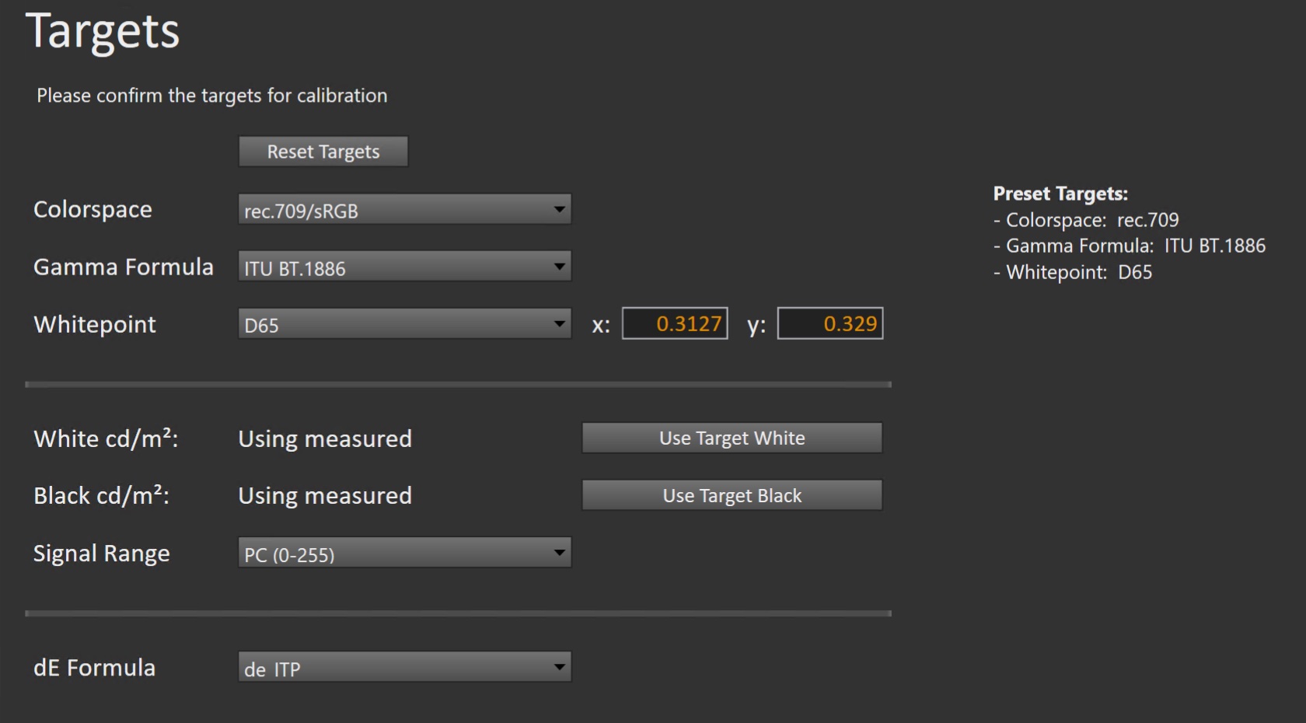
Task: Expand the dE Formula de ITP dropdown
Action: [x=404, y=668]
